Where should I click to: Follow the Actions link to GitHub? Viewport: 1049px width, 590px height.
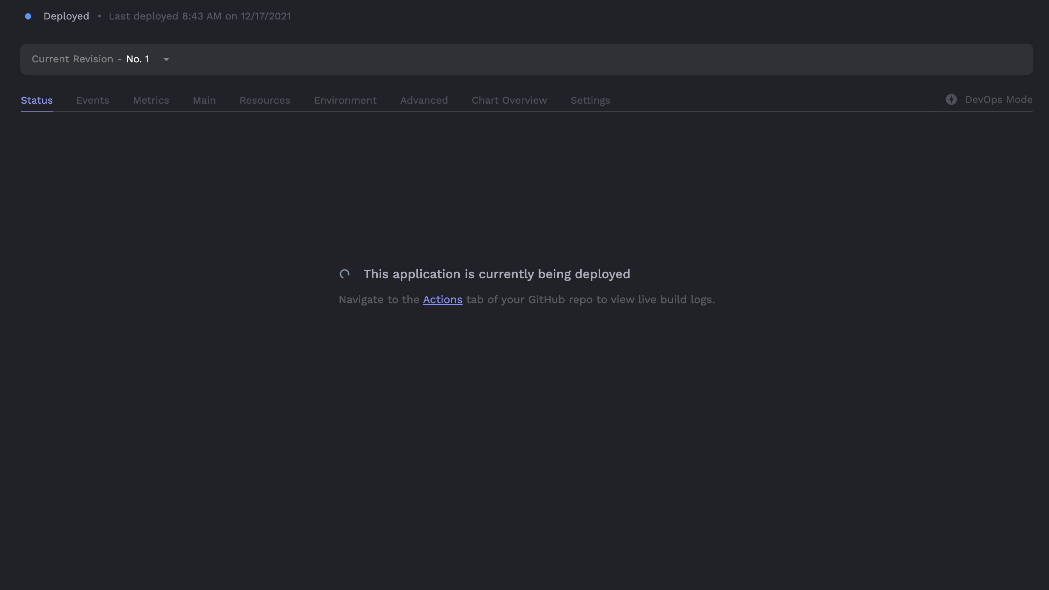point(443,300)
